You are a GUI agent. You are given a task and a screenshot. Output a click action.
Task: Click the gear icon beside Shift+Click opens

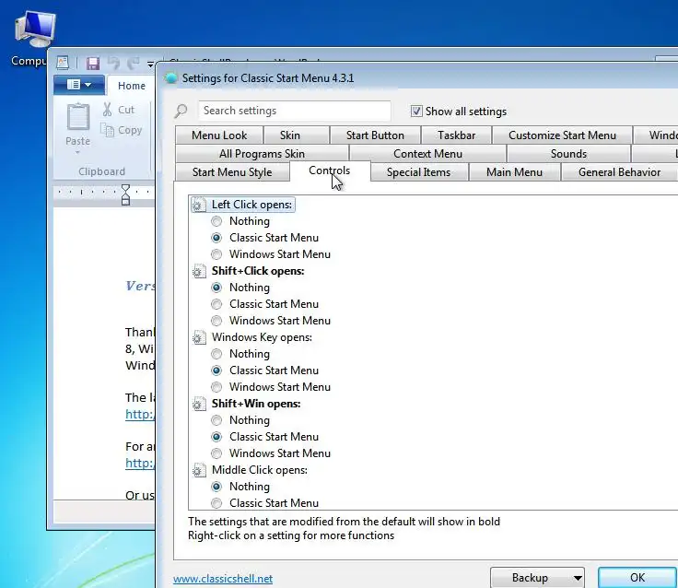click(199, 271)
